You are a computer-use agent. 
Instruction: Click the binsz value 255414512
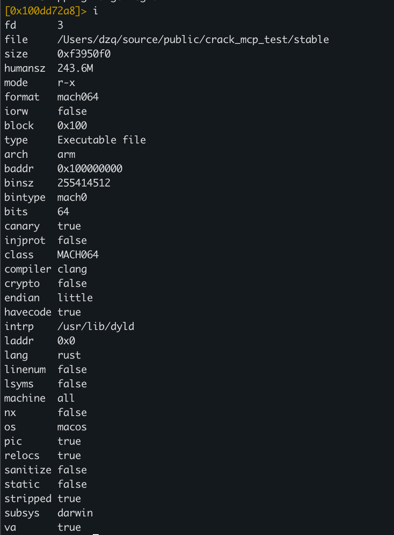[x=84, y=183]
